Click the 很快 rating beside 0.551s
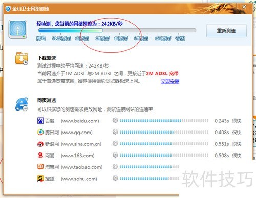Viewport: 256px width, 198px height. 237,144
